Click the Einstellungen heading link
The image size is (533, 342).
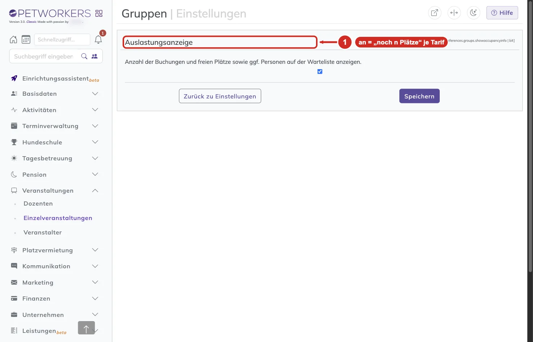(211, 14)
